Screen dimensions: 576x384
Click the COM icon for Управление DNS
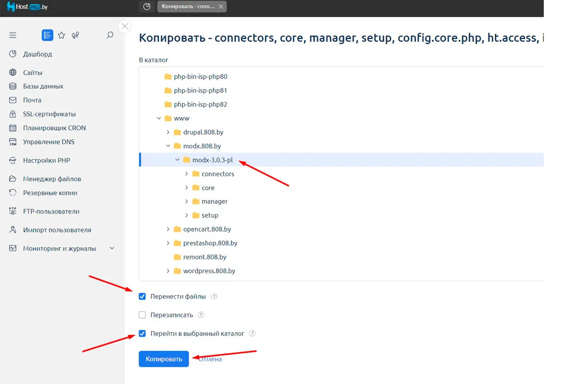[13, 142]
